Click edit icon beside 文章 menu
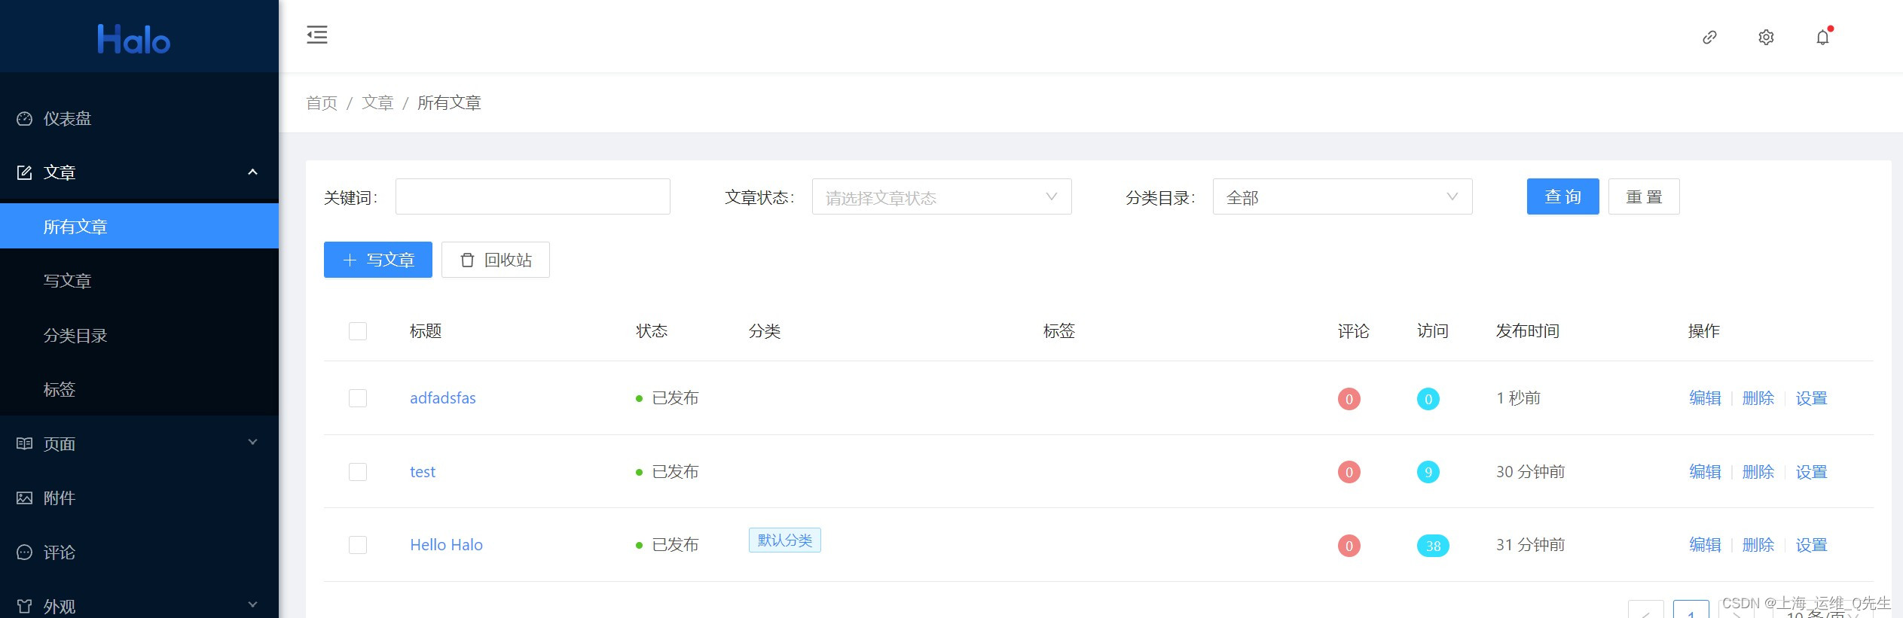The width and height of the screenshot is (1903, 618). pos(24,172)
